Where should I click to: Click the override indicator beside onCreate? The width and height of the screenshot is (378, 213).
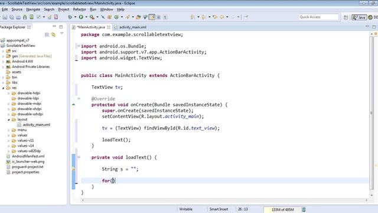pos(73,105)
